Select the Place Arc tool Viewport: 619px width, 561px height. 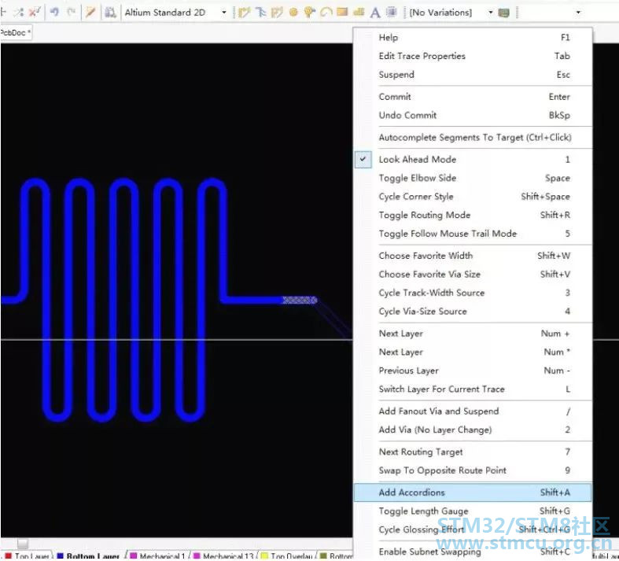click(326, 13)
